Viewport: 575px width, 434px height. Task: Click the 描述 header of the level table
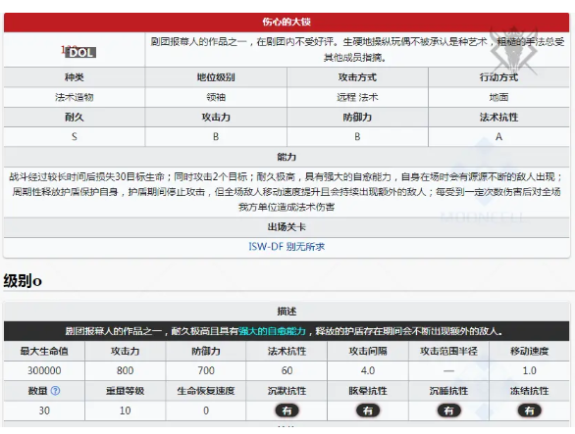coord(287,312)
